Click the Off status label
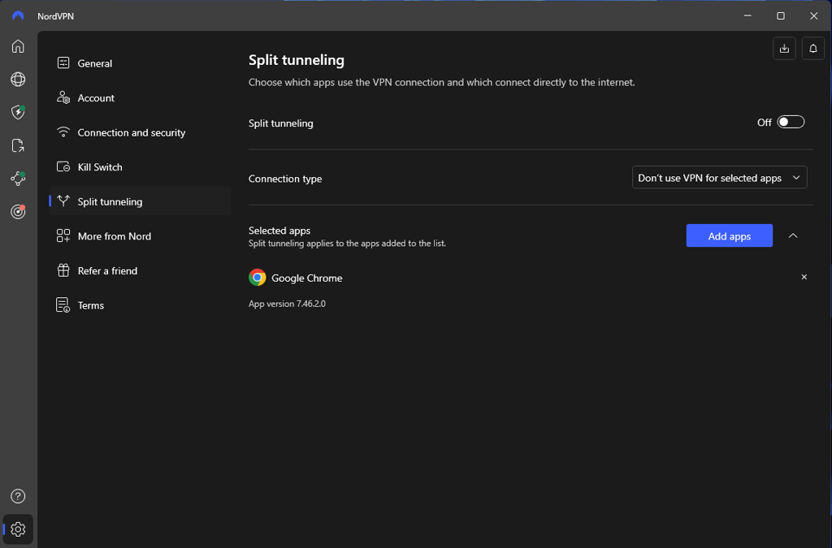 [764, 123]
